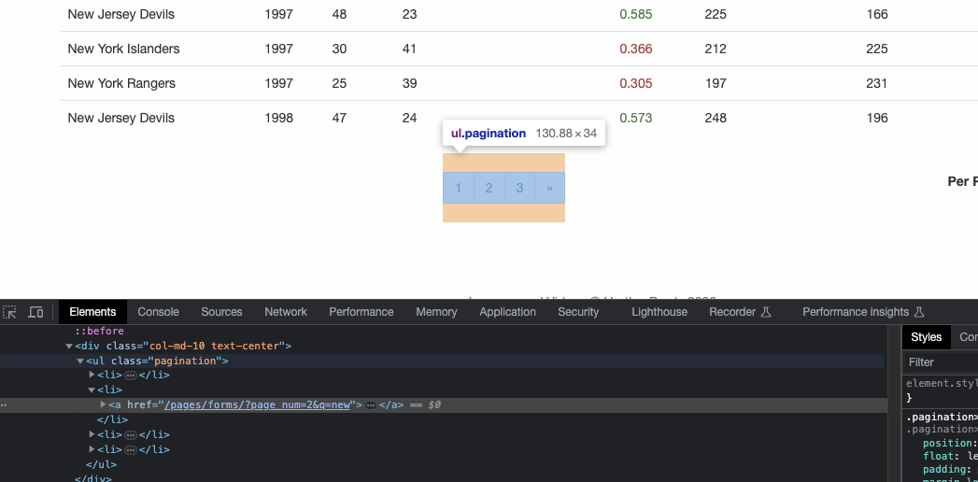Image resolution: width=978 pixels, height=482 pixels.
Task: Select the Styles sidebar tab
Action: pyautogui.click(x=927, y=336)
